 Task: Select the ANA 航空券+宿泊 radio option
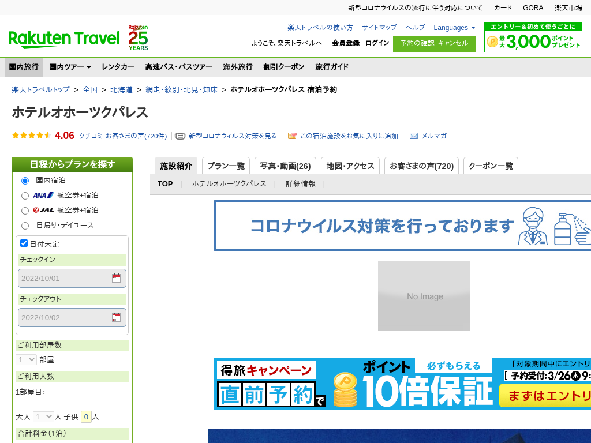tap(25, 196)
